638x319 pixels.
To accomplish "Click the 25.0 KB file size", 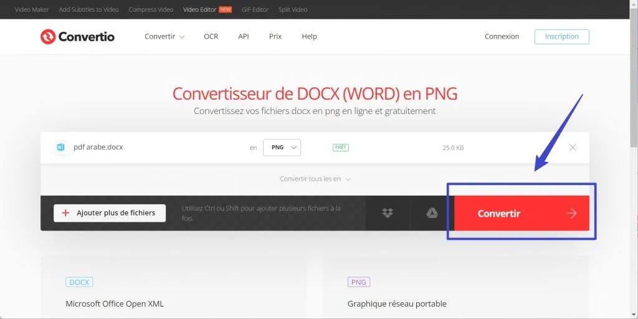I will coord(453,148).
